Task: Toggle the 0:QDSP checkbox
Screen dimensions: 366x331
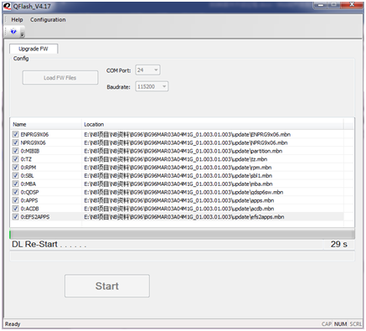Action: pos(16,192)
